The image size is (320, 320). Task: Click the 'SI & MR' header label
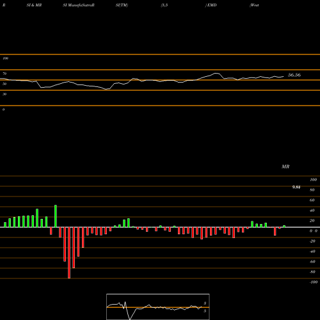[34, 5]
